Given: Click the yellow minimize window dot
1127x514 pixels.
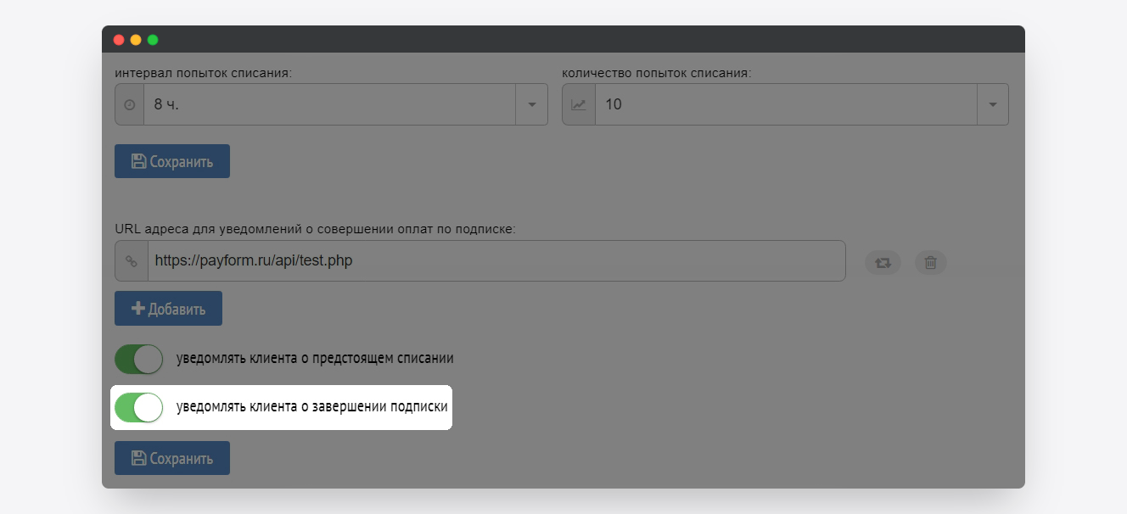Looking at the screenshot, I should (x=136, y=40).
